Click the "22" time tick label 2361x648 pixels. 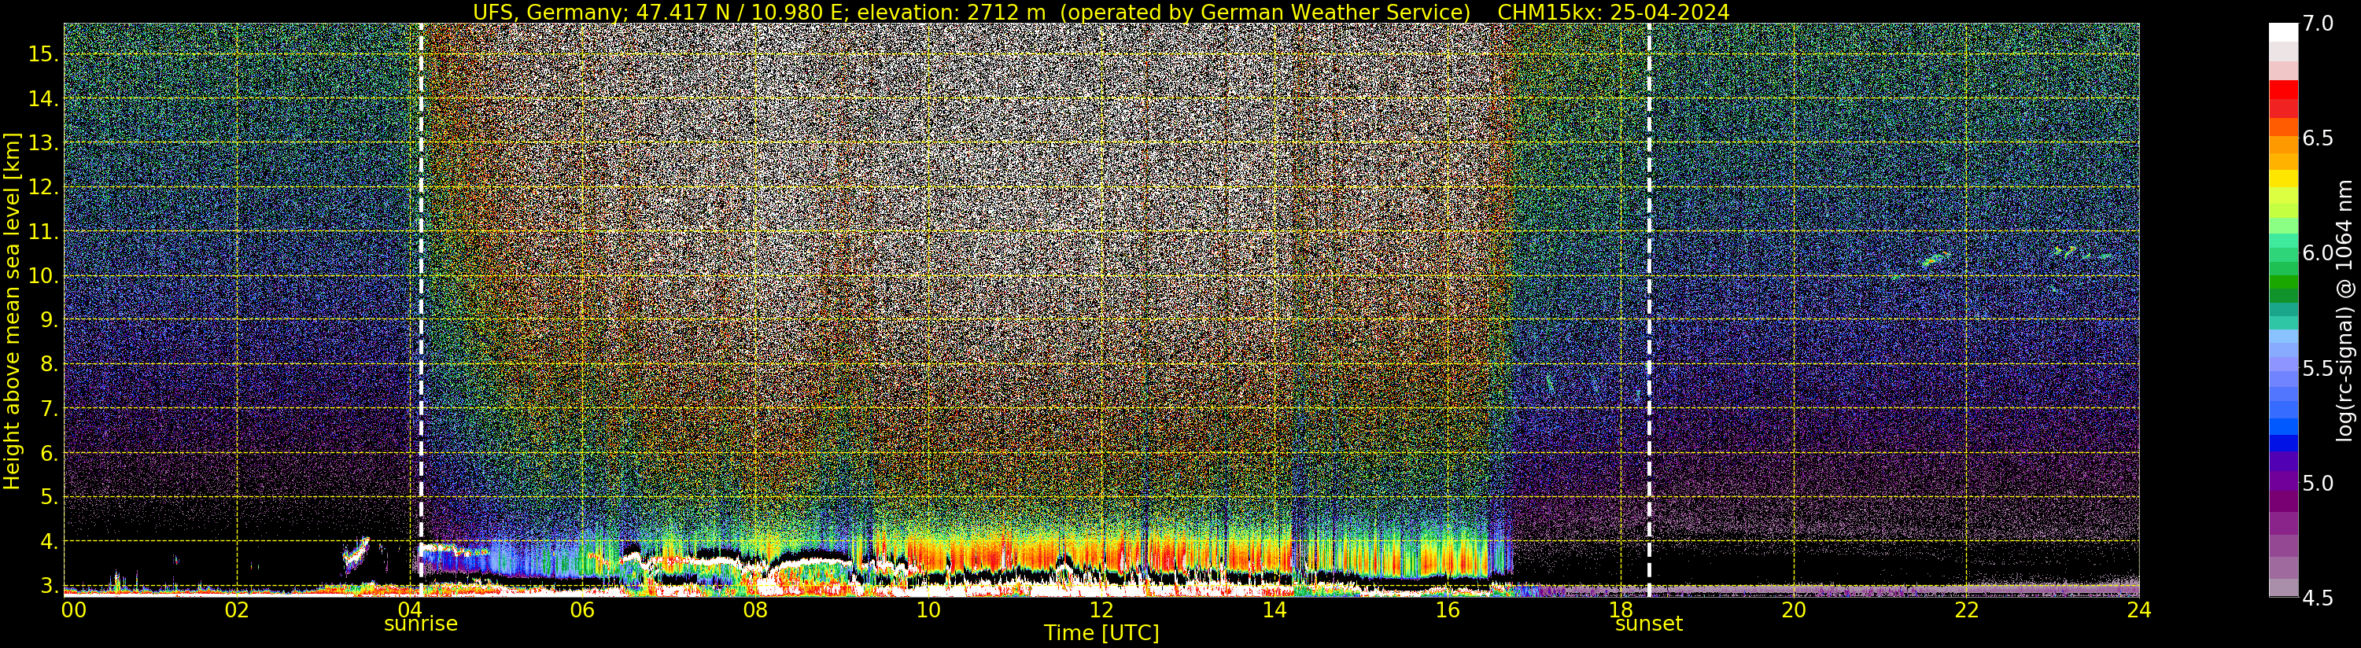point(1966,610)
